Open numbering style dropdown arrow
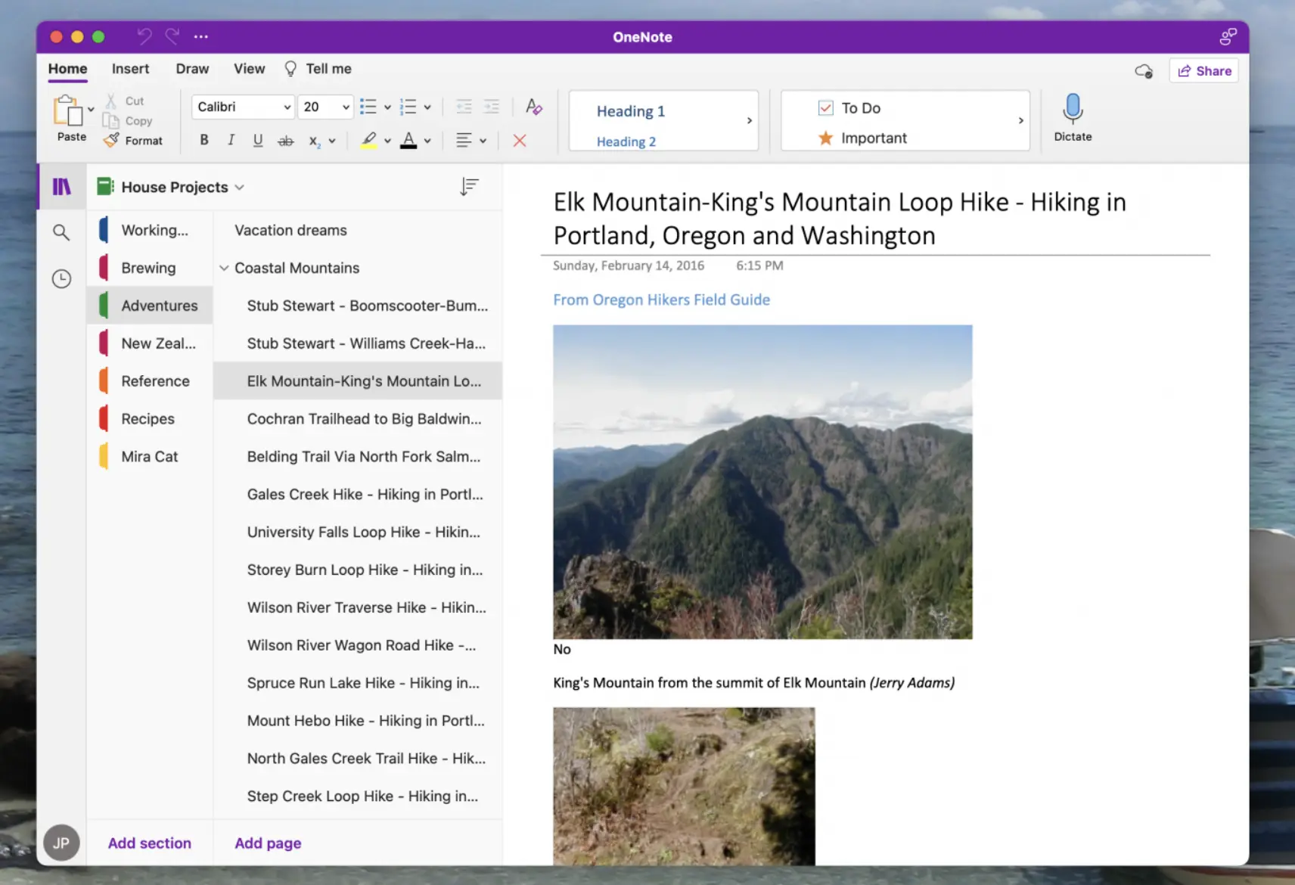The width and height of the screenshot is (1295, 885). (x=427, y=107)
